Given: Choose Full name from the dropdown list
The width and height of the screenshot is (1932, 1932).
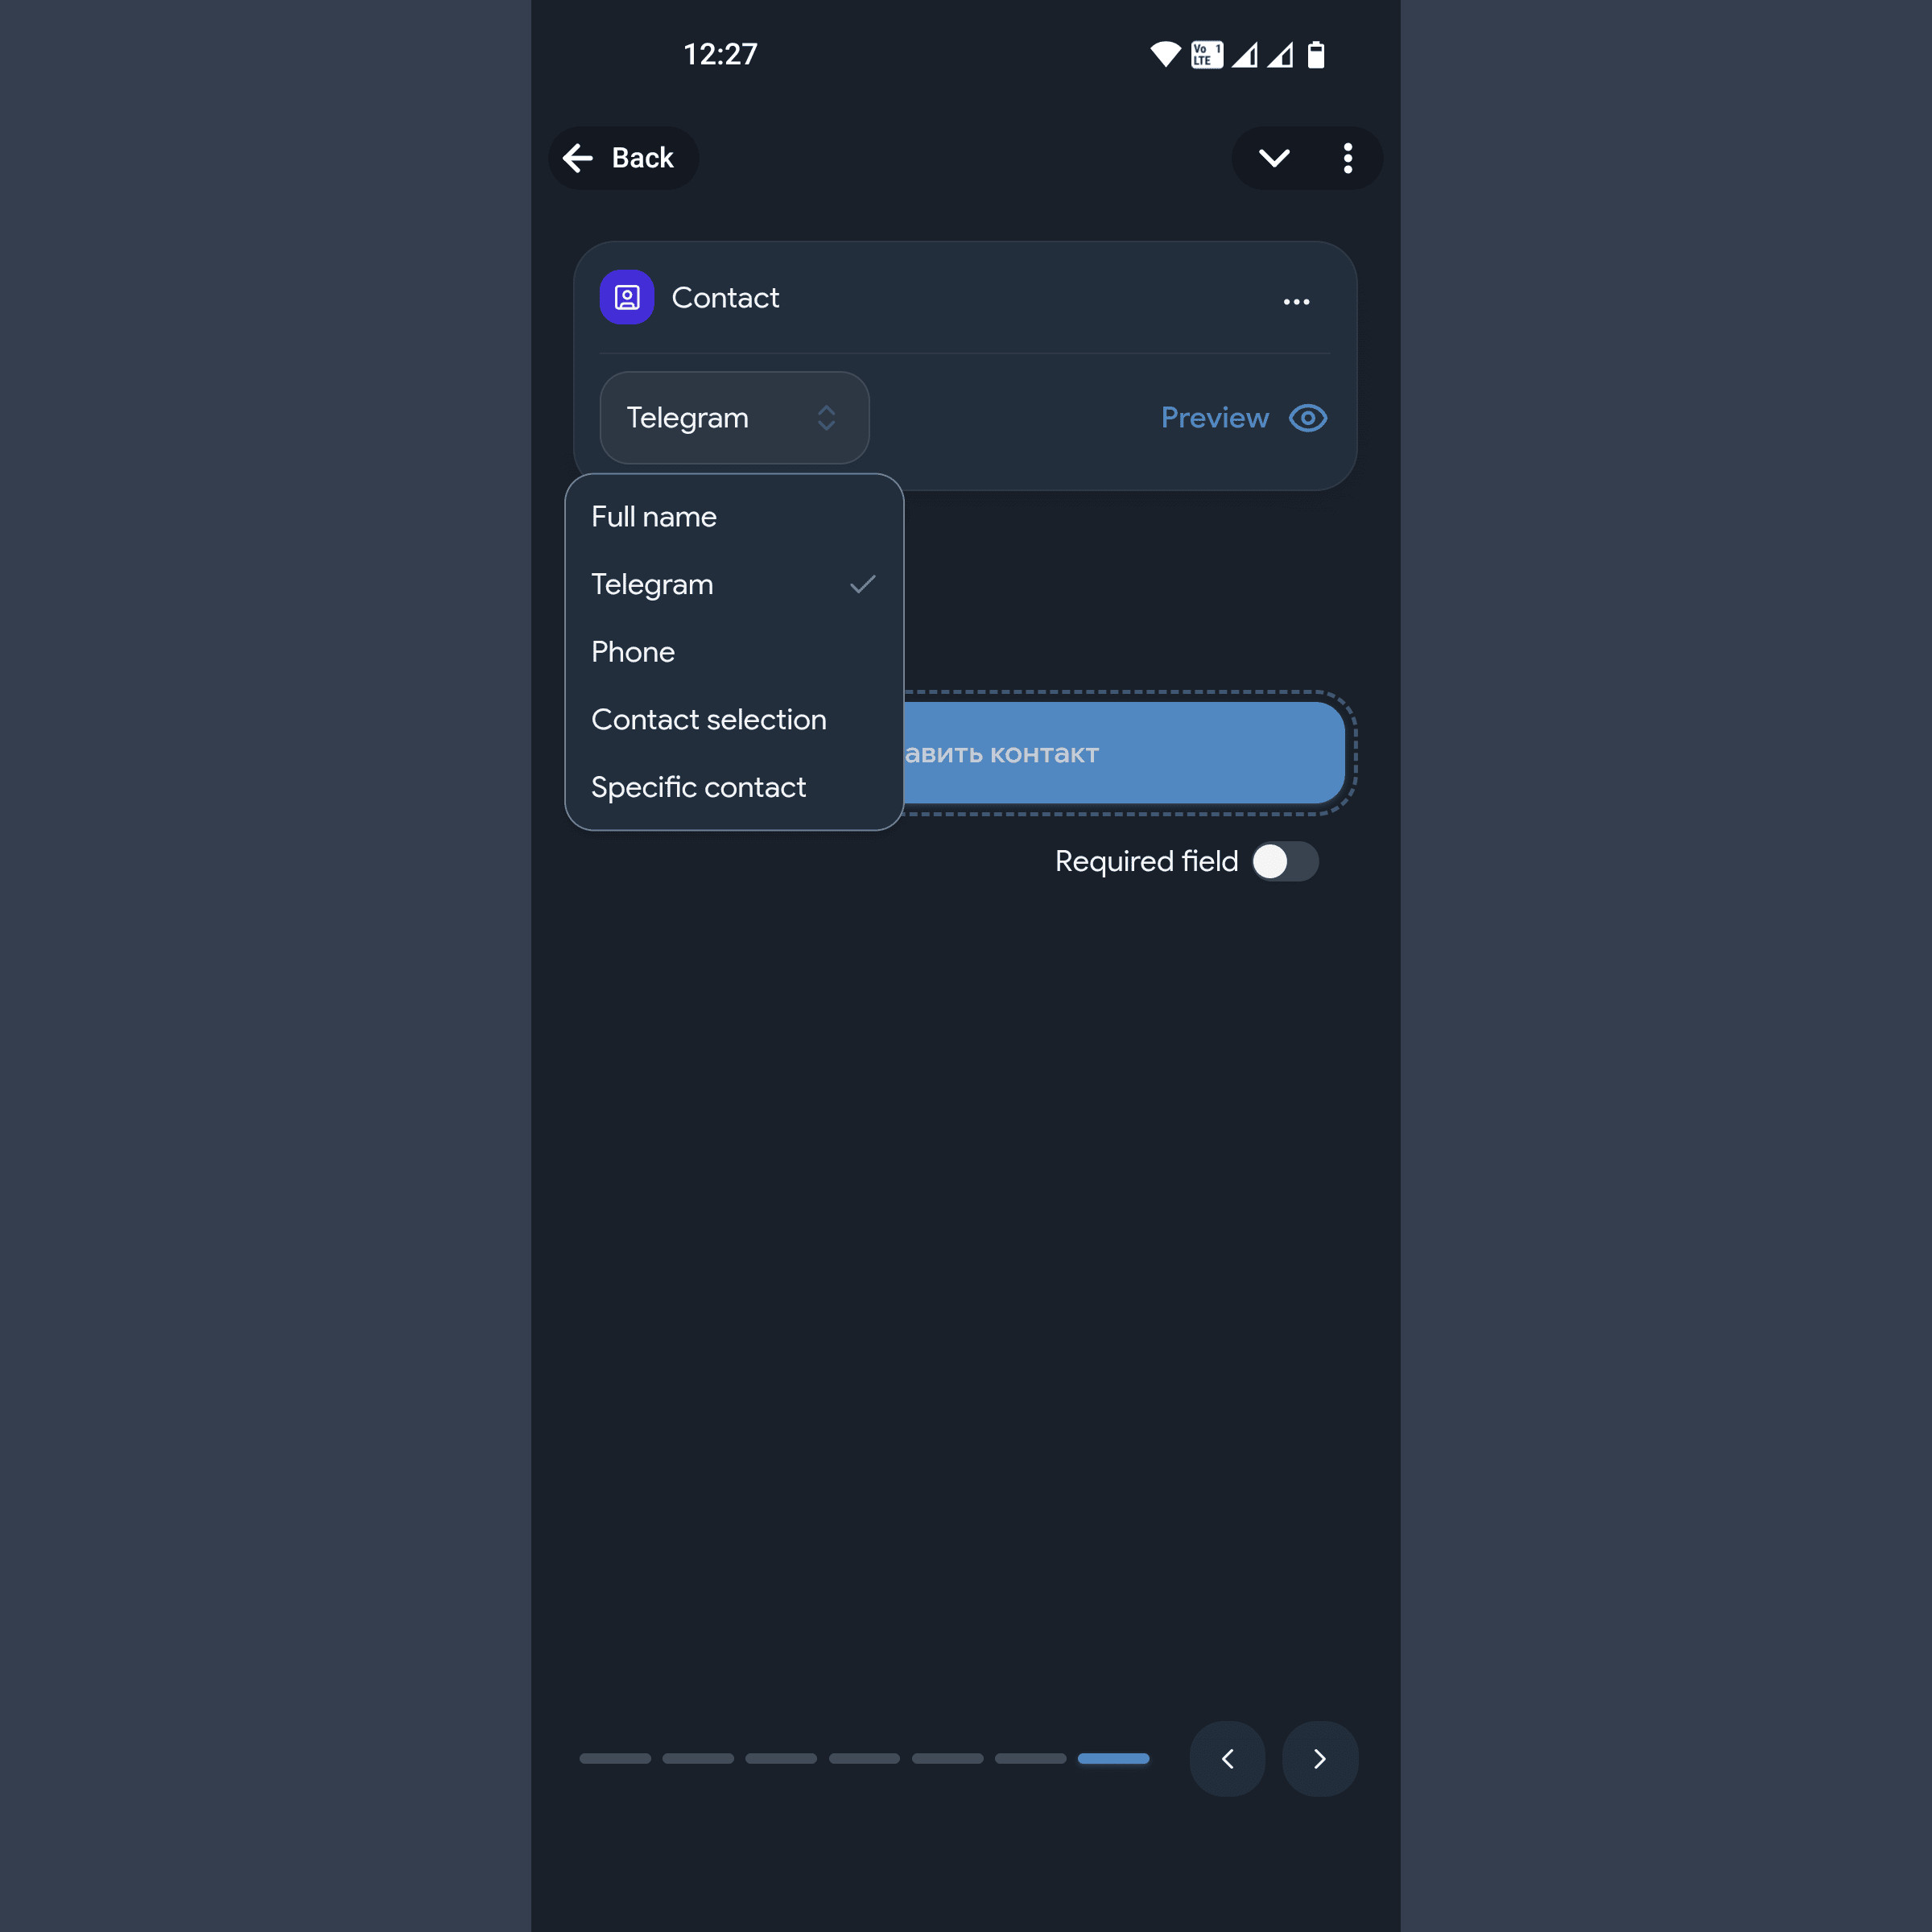Looking at the screenshot, I should tap(734, 517).
